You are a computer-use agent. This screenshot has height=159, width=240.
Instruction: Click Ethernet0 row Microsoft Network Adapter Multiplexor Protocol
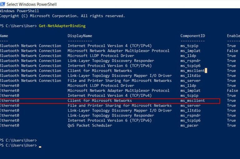click(x=118, y=91)
